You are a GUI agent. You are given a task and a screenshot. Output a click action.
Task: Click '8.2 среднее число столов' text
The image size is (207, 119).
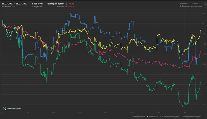coord(191,6)
